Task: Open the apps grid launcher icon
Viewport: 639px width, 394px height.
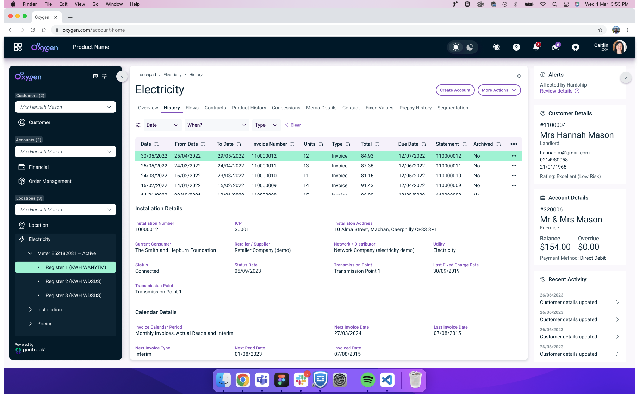Action: [18, 47]
